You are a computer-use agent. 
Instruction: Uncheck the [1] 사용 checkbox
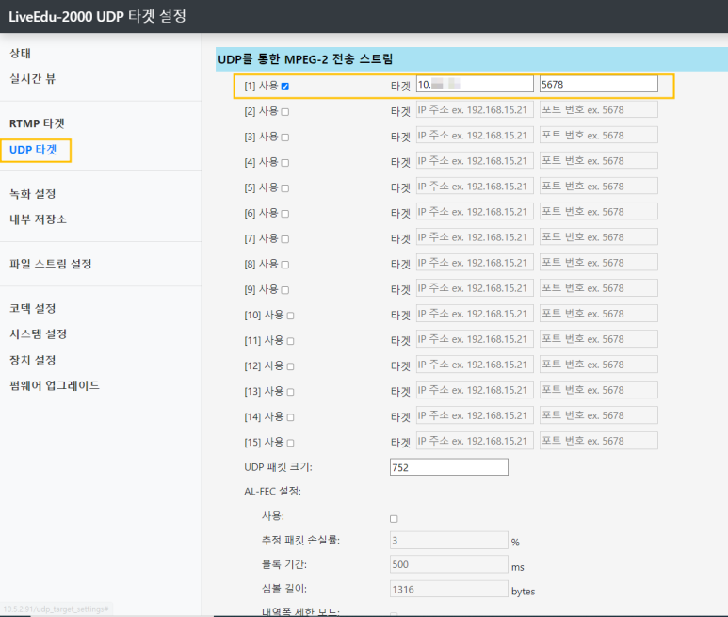(285, 87)
